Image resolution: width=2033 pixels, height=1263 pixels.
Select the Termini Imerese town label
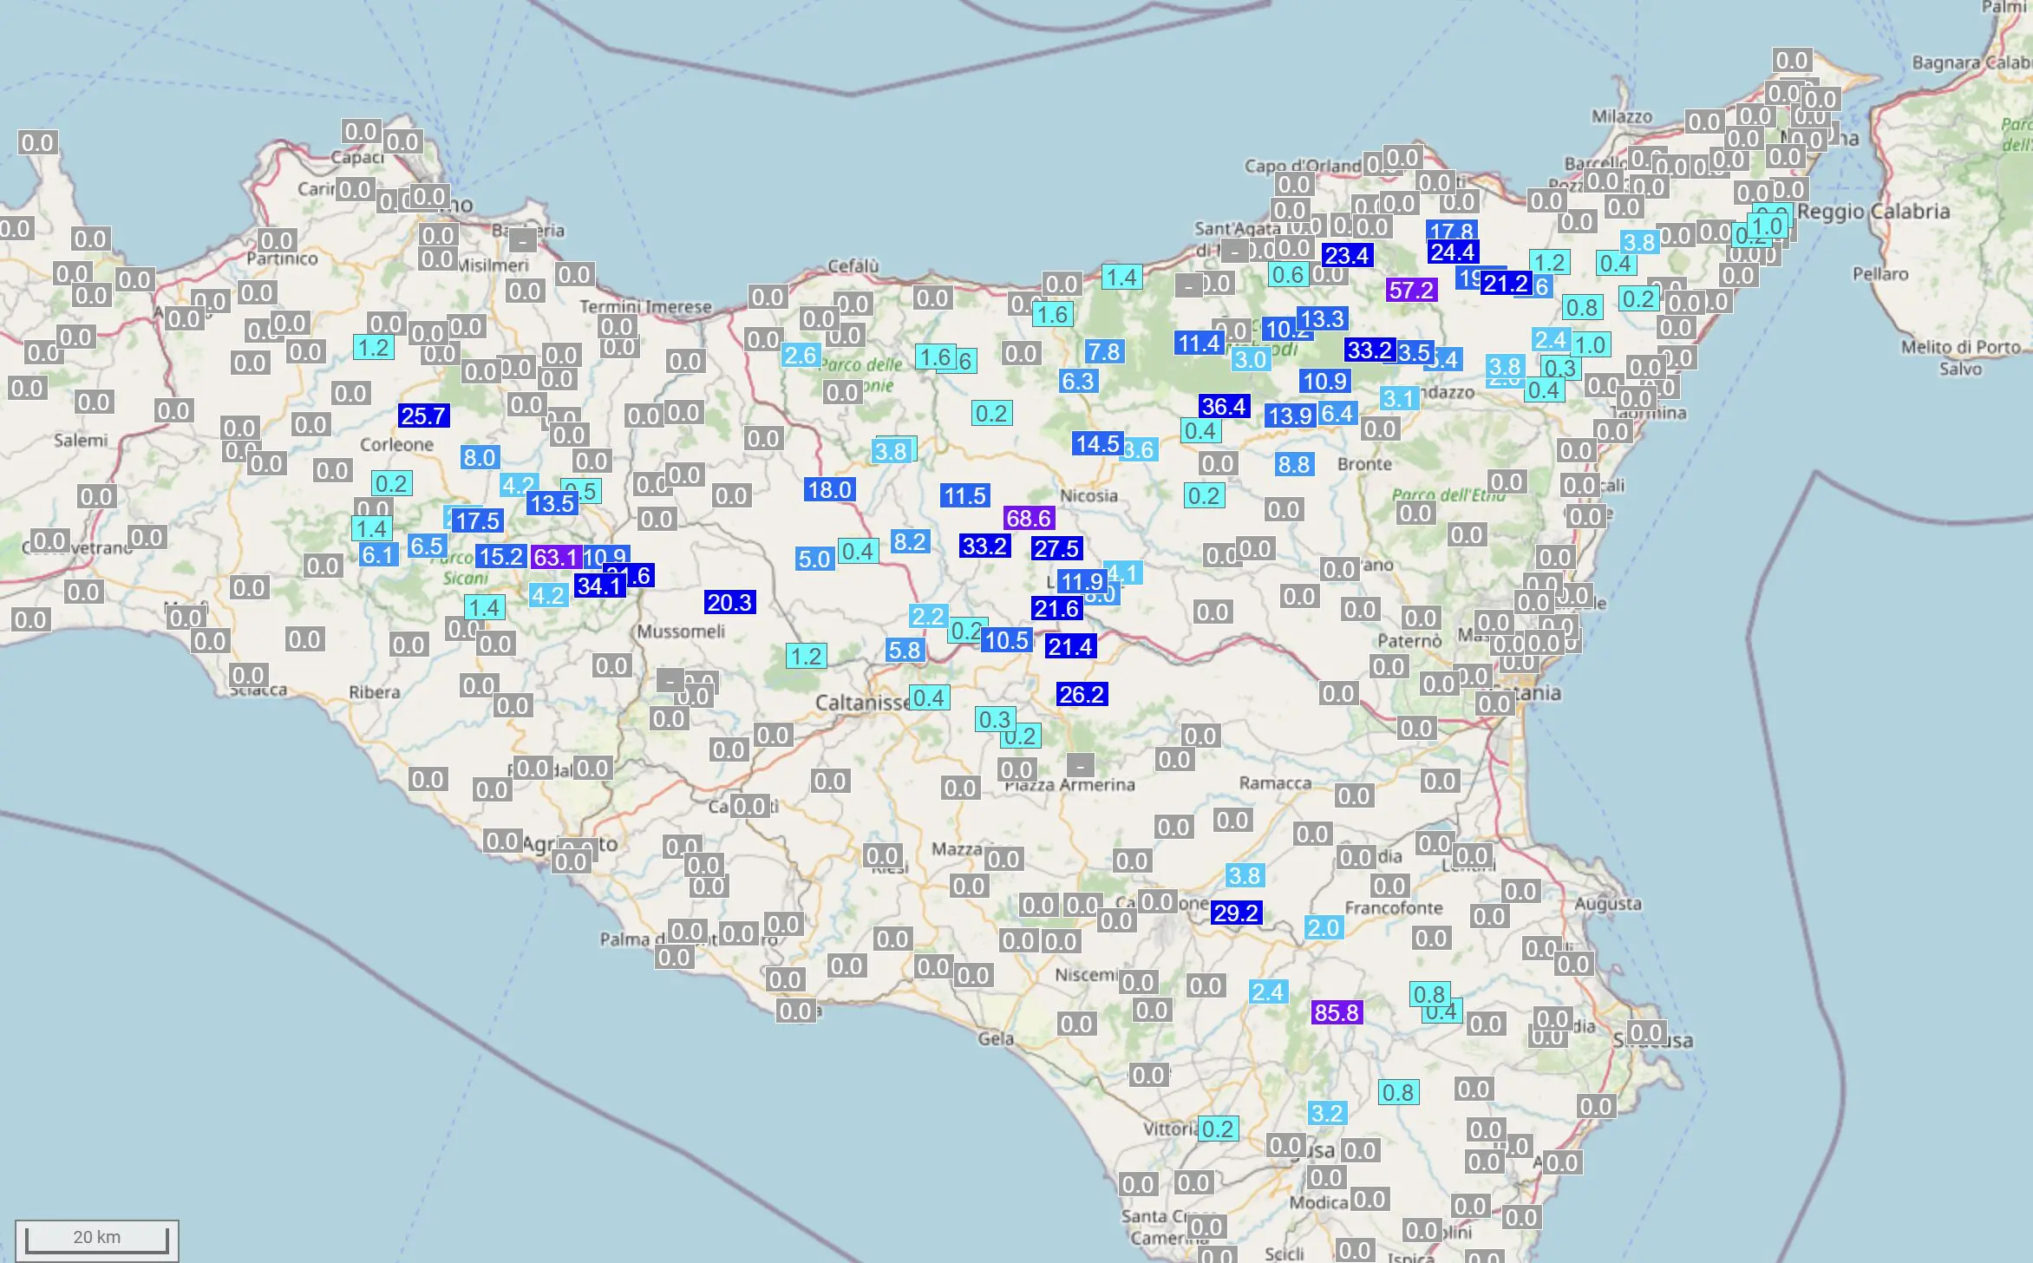coord(646,307)
